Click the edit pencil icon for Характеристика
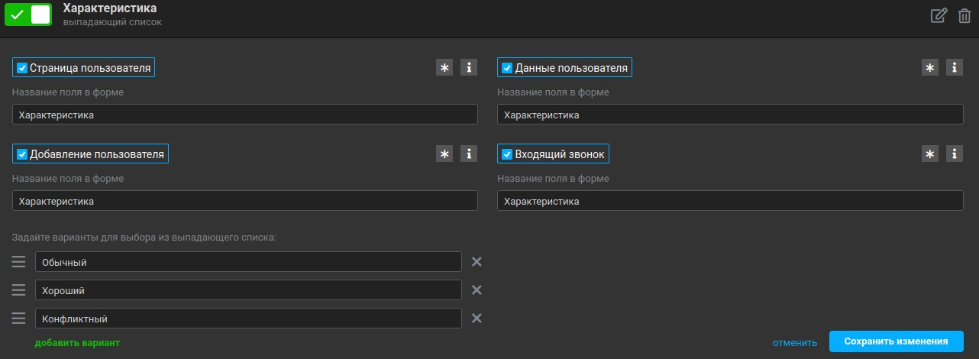The width and height of the screenshot is (979, 359). coord(939,15)
